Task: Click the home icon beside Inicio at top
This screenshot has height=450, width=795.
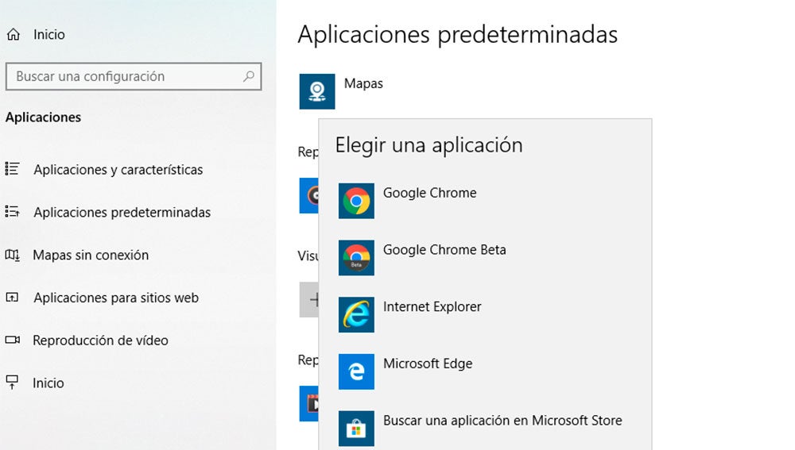Action: [x=14, y=34]
